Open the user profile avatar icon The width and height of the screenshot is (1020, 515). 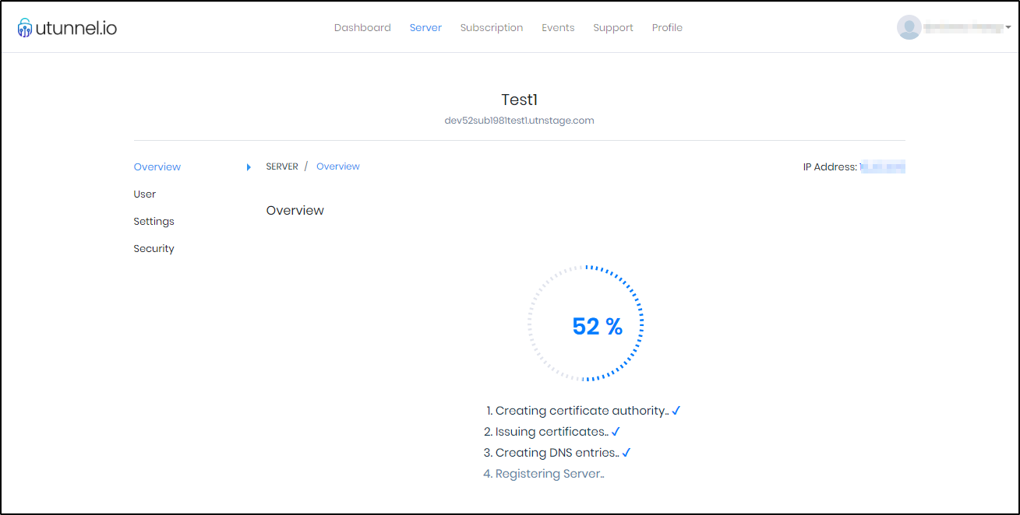909,27
